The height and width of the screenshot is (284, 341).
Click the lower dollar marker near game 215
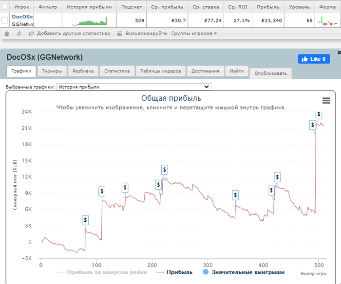tap(158, 185)
